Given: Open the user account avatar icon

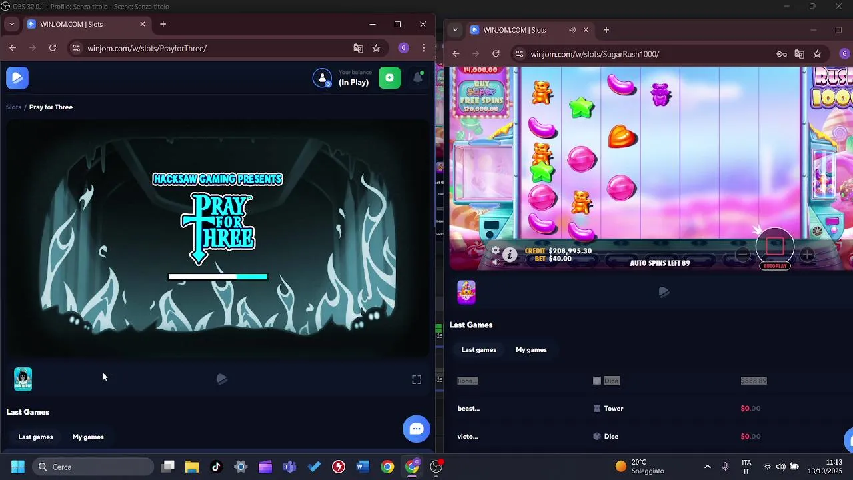Looking at the screenshot, I should [x=322, y=78].
